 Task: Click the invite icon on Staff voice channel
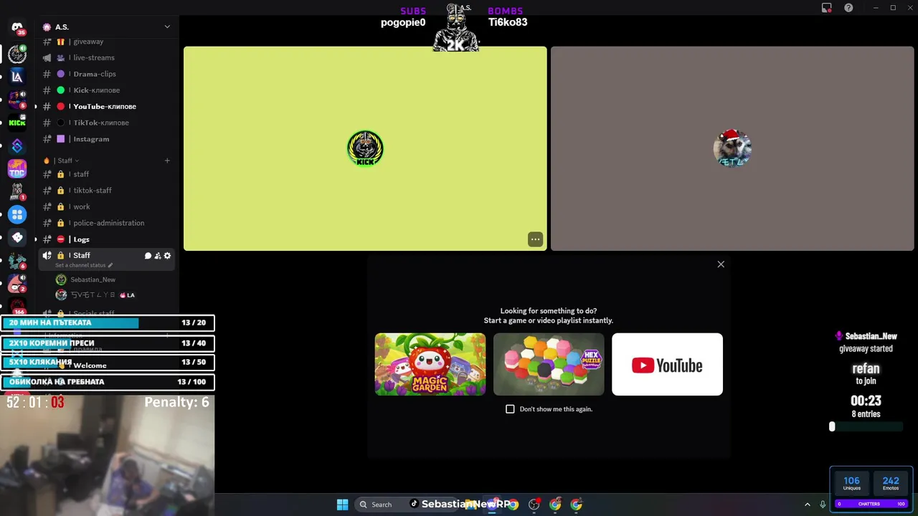coord(158,256)
